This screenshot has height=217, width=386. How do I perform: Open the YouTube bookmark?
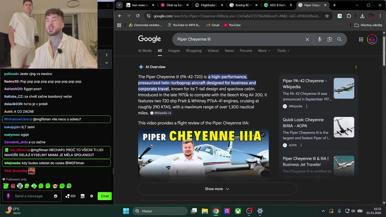[x=232, y=25]
